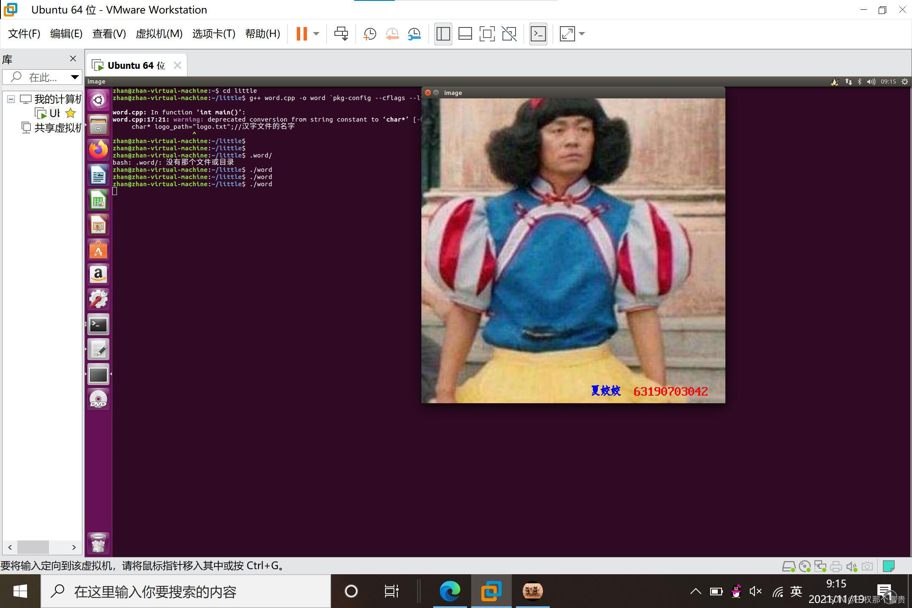912x608 pixels.
Task: Close the image window
Action: pyautogui.click(x=428, y=92)
